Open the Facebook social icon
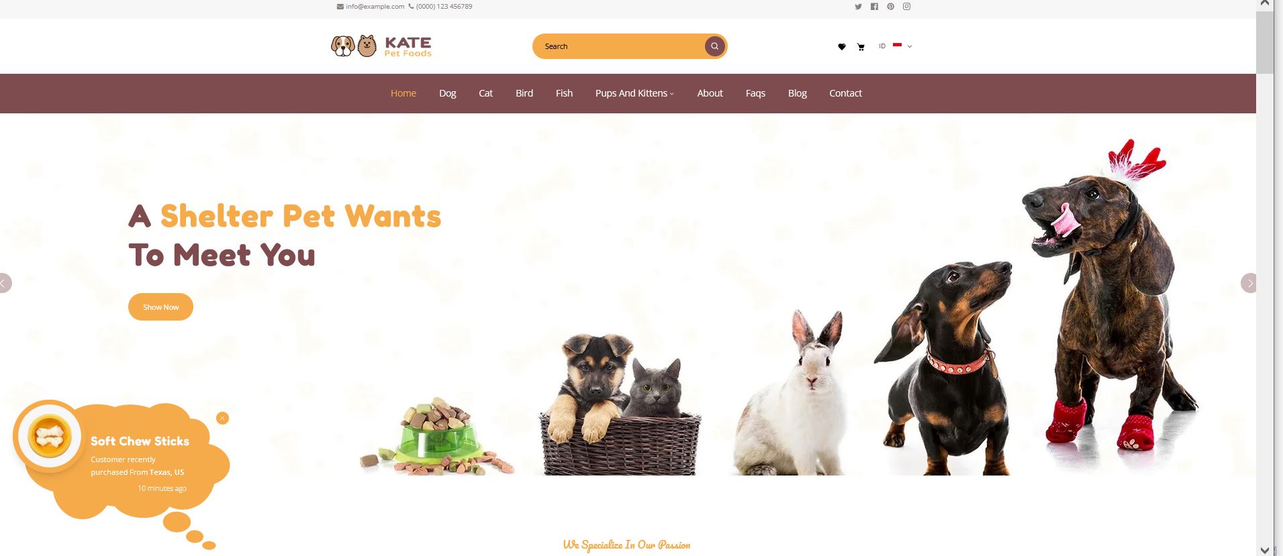 pos(874,7)
